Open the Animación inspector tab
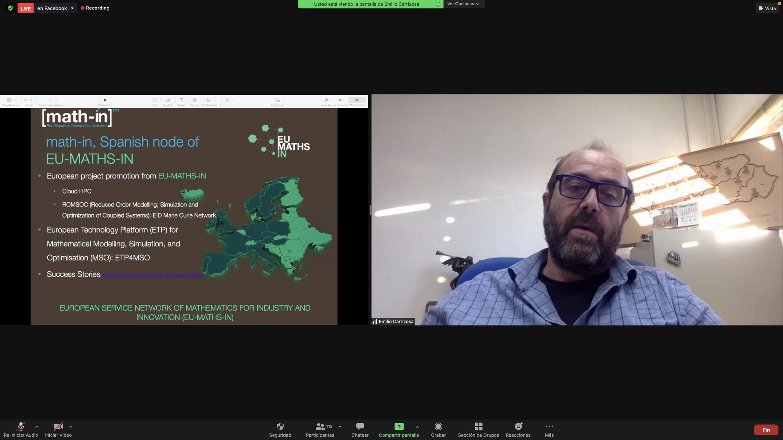Screen dimensions: 783x440 point(341,100)
